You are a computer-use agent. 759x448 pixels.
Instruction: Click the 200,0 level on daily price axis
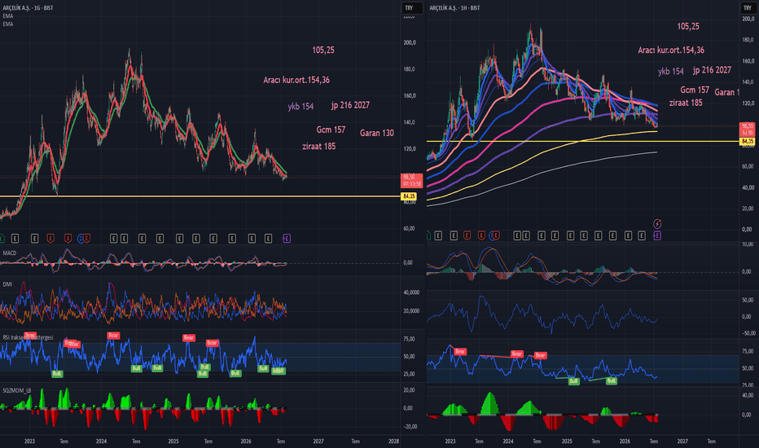(410, 42)
